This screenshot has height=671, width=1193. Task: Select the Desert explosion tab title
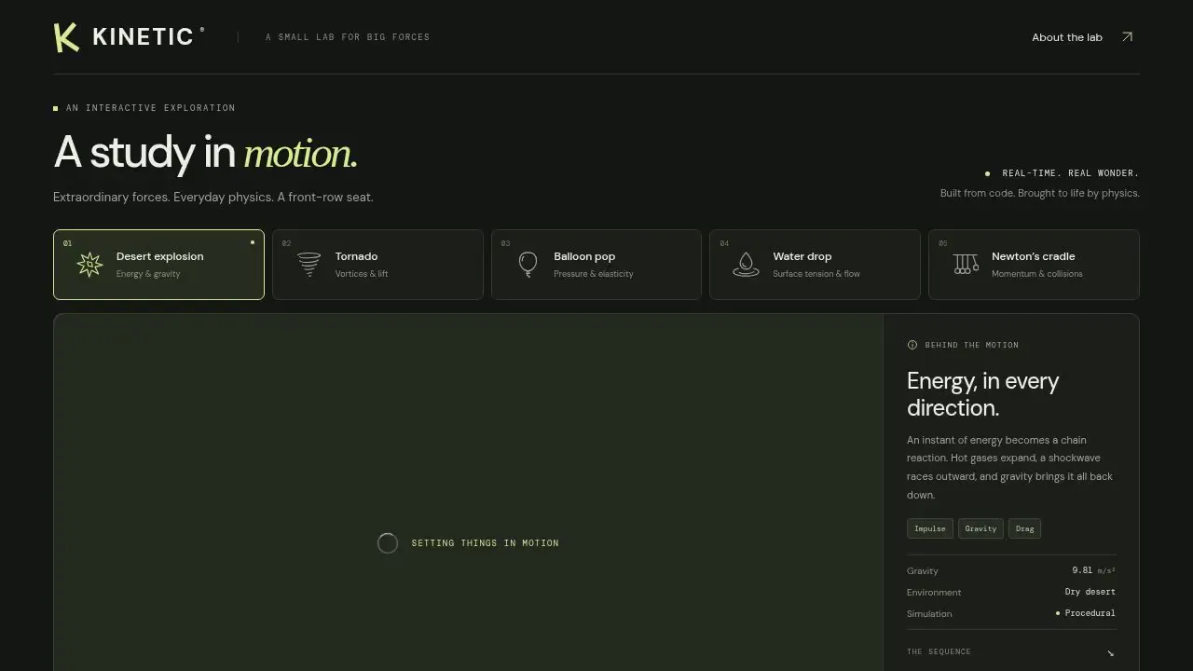(x=159, y=256)
